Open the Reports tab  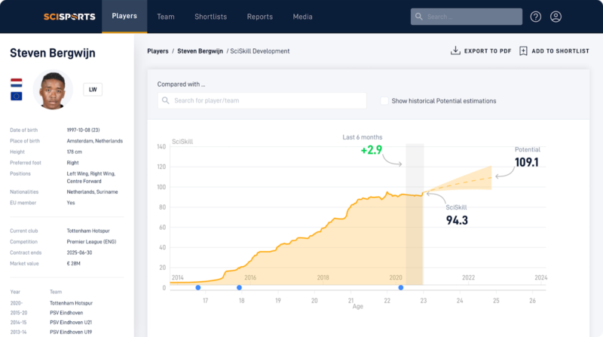click(x=259, y=17)
